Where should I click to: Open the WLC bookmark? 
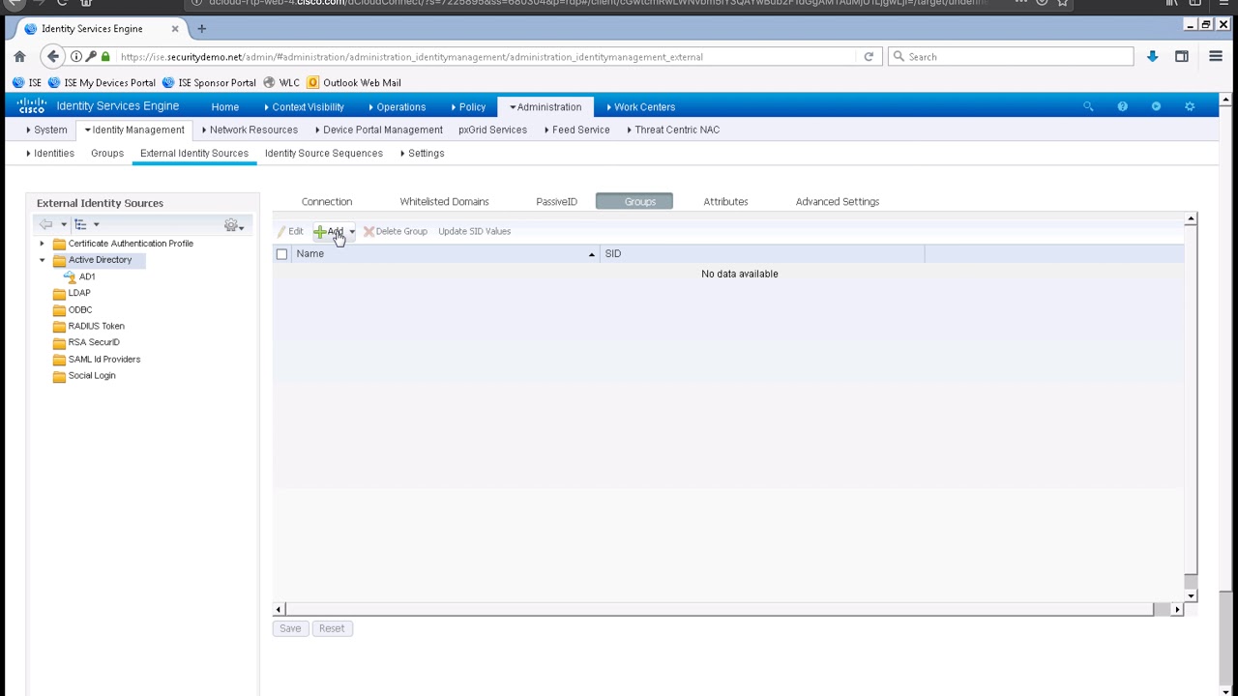click(281, 83)
